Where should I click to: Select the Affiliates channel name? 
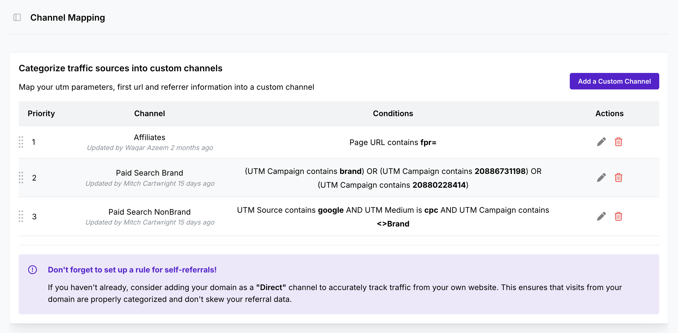(150, 137)
